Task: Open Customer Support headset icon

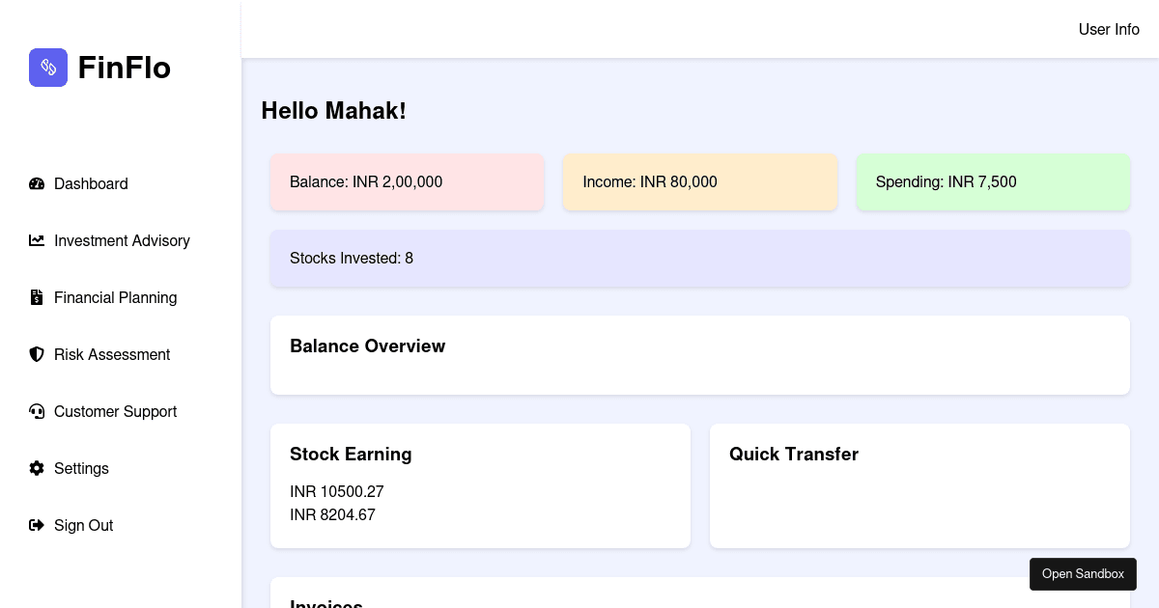Action: pos(37,411)
